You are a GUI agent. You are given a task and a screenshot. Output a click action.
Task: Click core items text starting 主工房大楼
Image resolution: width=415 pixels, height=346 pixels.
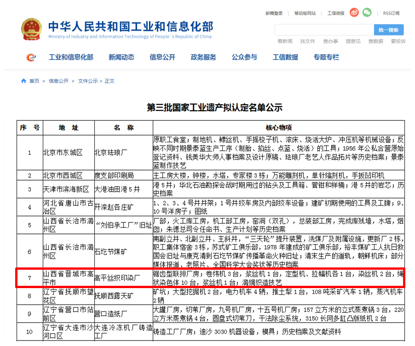pos(269,176)
